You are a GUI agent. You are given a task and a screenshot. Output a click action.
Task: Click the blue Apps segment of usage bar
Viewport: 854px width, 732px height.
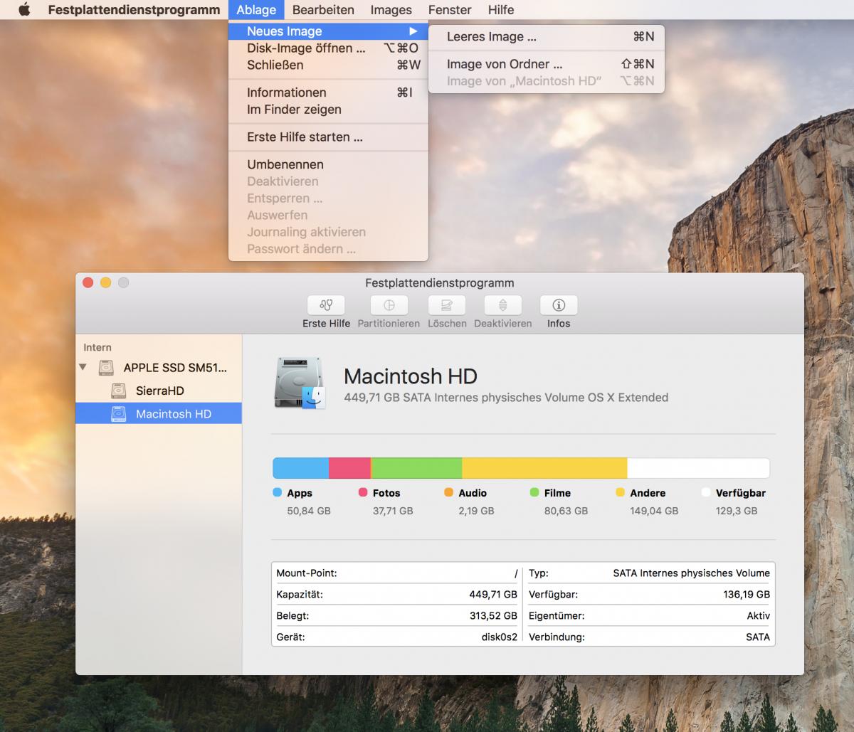tap(301, 468)
